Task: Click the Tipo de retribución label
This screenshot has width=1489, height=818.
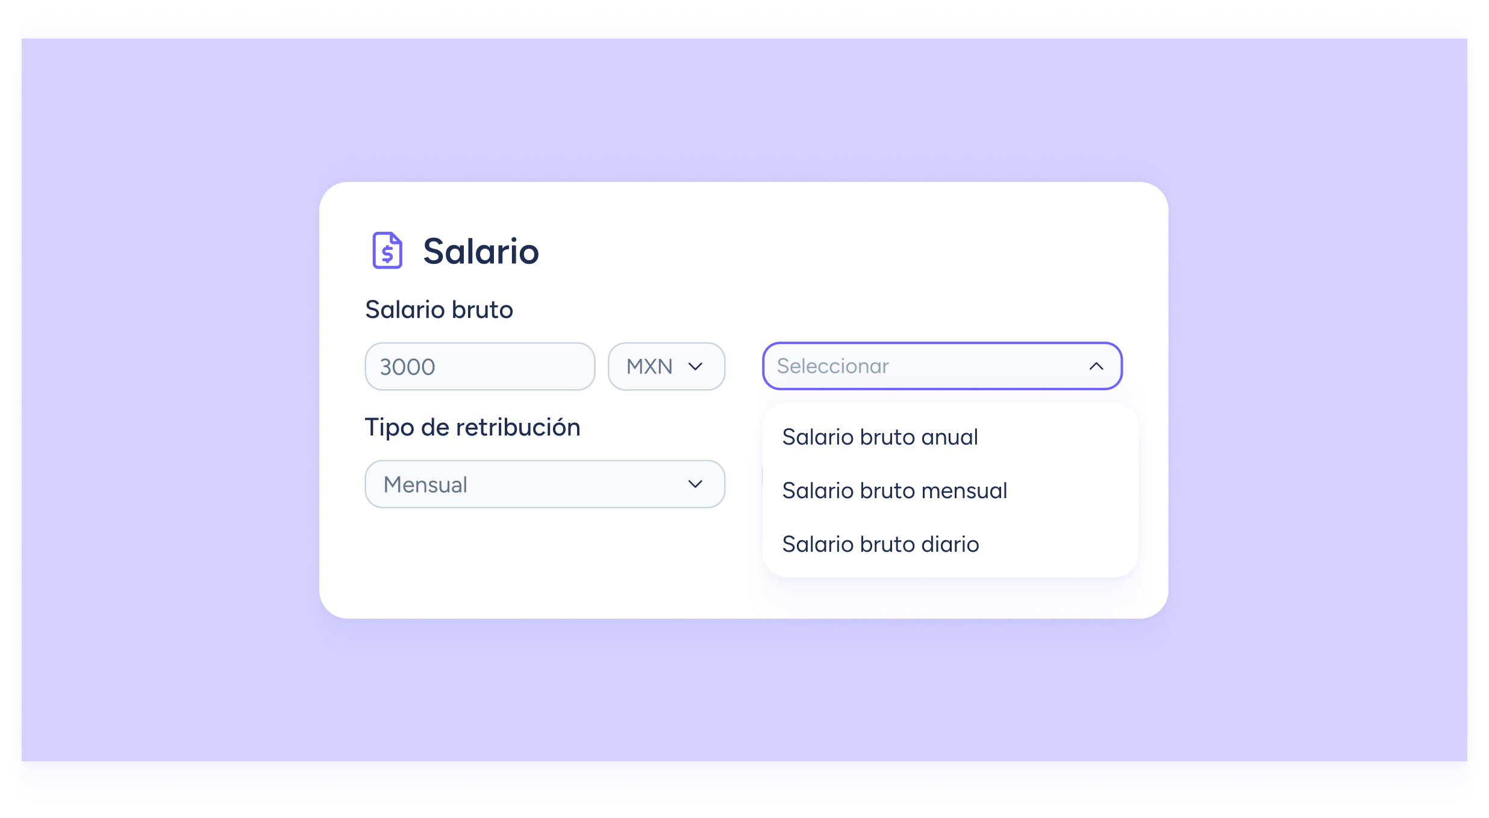Action: coord(472,428)
